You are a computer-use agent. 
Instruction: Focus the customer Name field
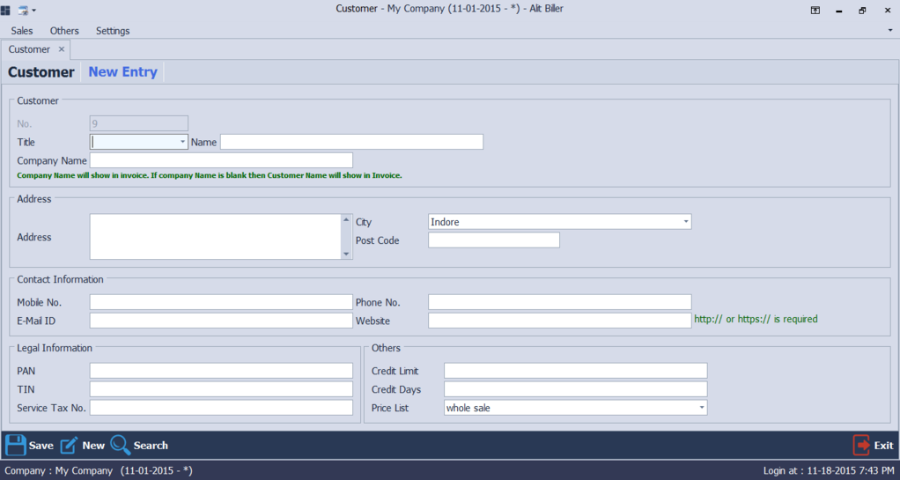352,142
